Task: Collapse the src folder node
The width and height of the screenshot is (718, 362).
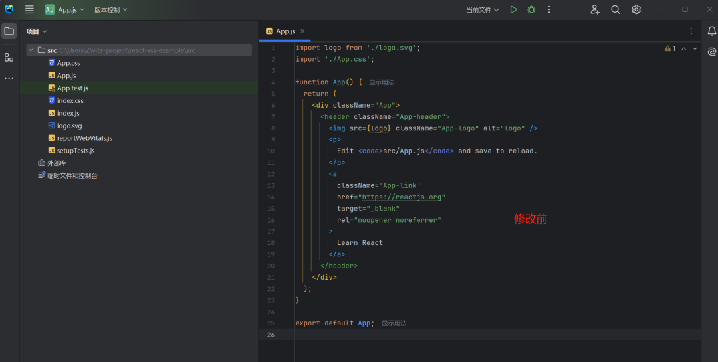Action: pos(31,50)
